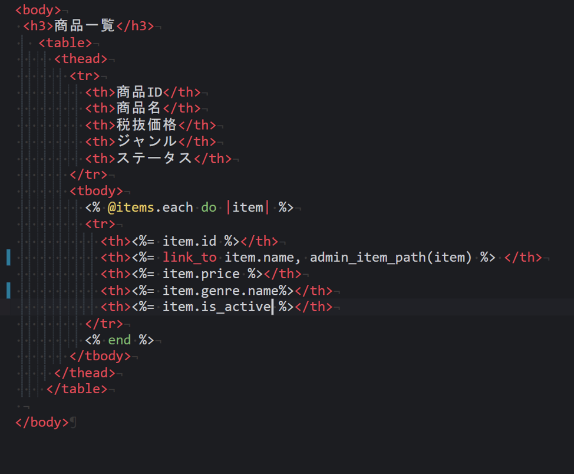This screenshot has height=474, width=574.
Task: Click item.is_active expression
Action: click(x=216, y=307)
